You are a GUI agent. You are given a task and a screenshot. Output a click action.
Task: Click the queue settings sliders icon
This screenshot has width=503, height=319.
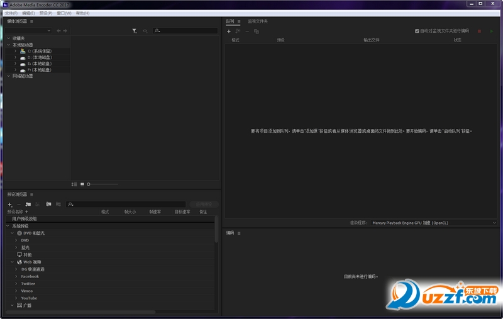coord(238,31)
